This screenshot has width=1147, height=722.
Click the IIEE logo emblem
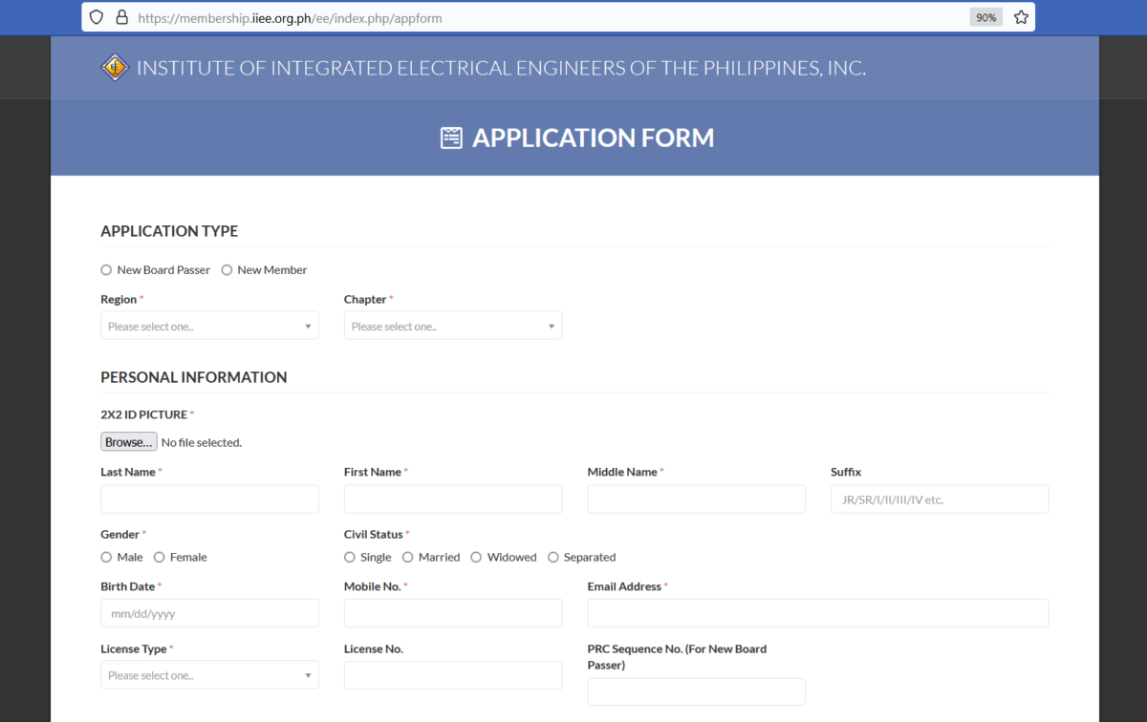[115, 68]
